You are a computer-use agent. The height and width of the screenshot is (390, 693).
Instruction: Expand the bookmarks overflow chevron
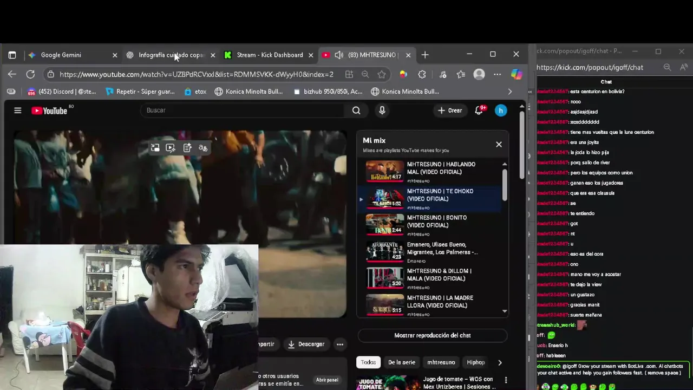(x=509, y=92)
